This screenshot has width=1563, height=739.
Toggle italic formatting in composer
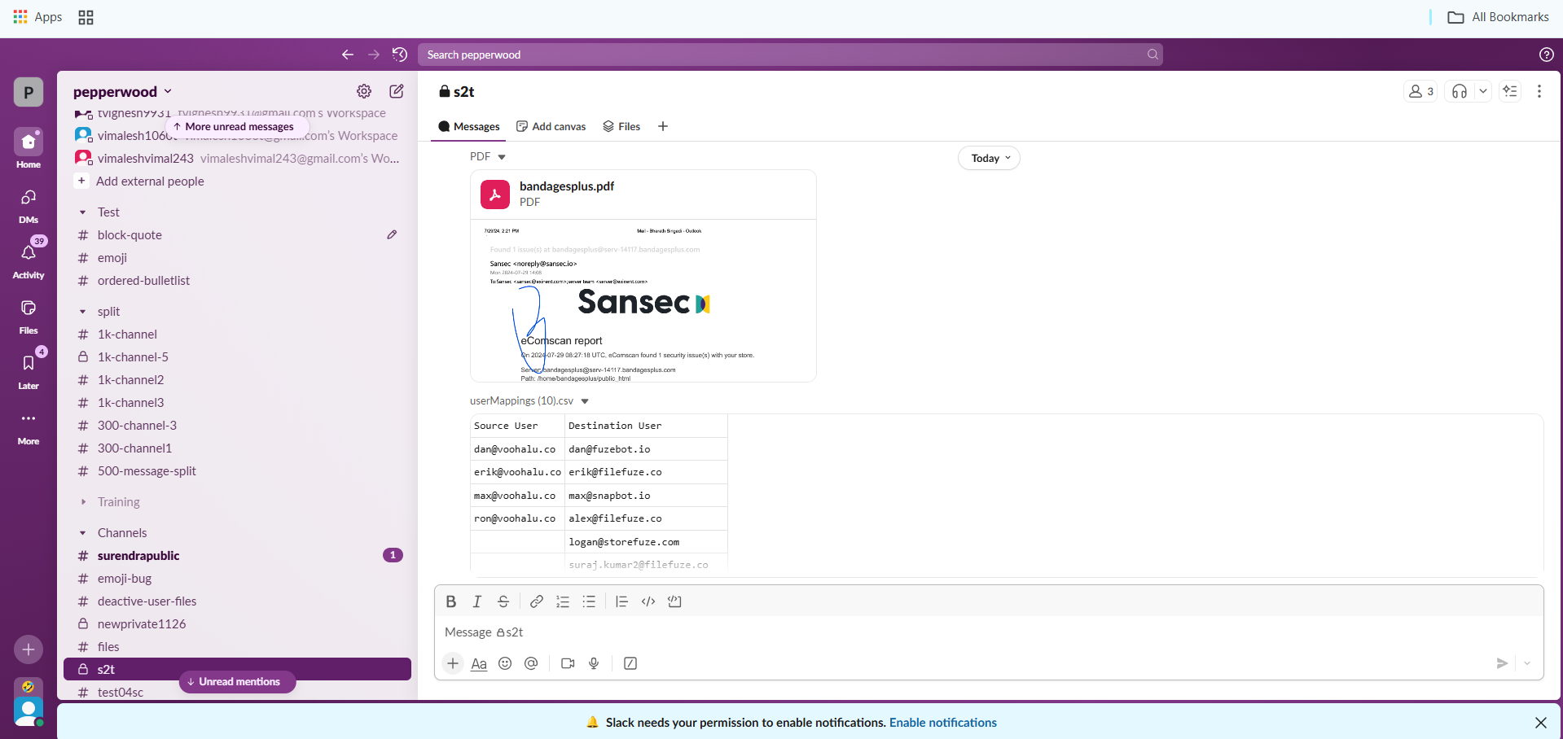(x=477, y=601)
